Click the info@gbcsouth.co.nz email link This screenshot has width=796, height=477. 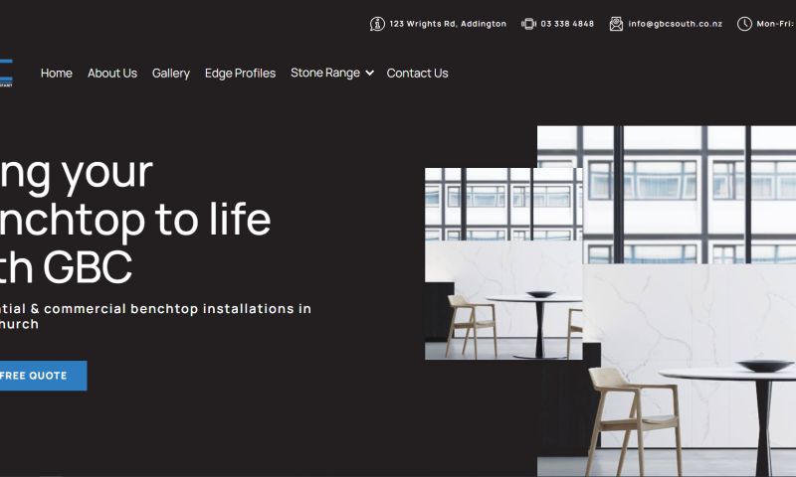point(676,24)
